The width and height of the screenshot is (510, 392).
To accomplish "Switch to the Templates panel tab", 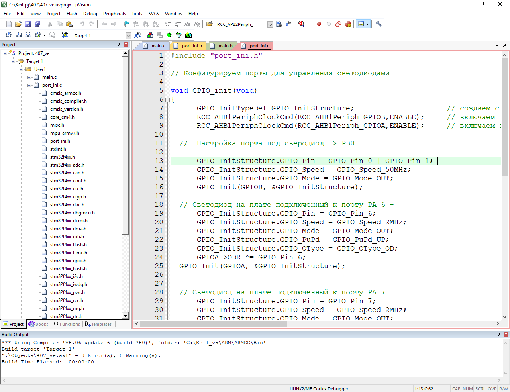I will coord(98,324).
